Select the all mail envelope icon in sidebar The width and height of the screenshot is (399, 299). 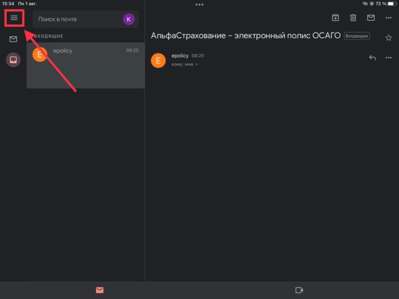click(x=13, y=39)
